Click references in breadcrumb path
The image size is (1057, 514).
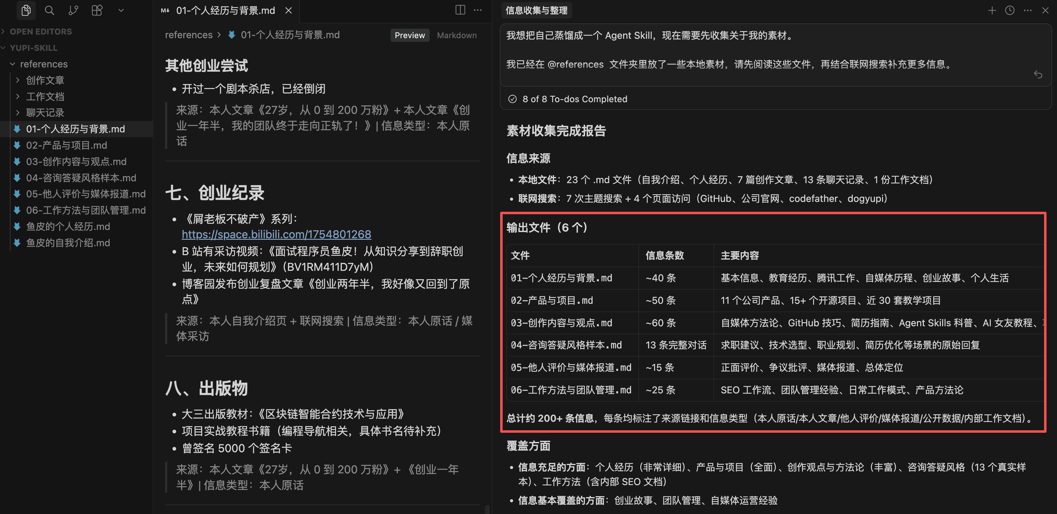188,35
